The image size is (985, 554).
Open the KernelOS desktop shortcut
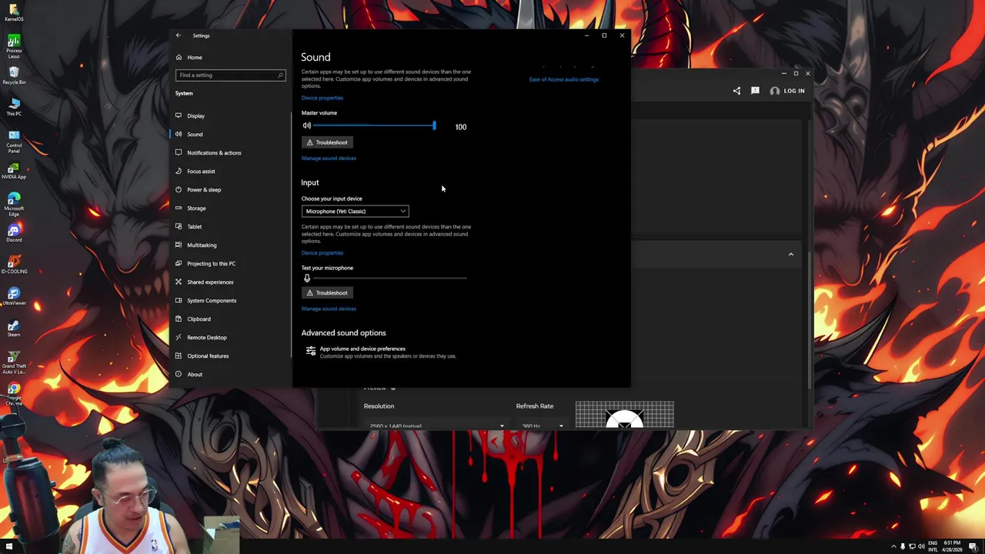[x=14, y=12]
